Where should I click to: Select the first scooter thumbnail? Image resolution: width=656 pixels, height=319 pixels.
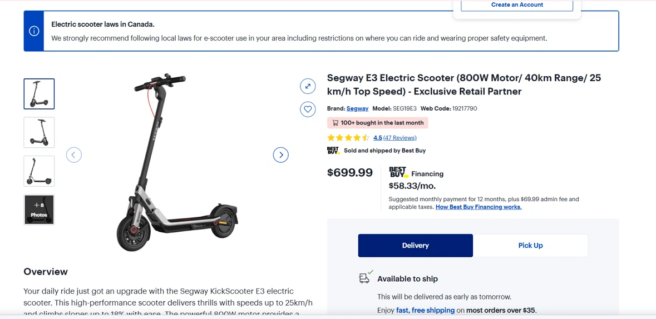click(x=39, y=94)
